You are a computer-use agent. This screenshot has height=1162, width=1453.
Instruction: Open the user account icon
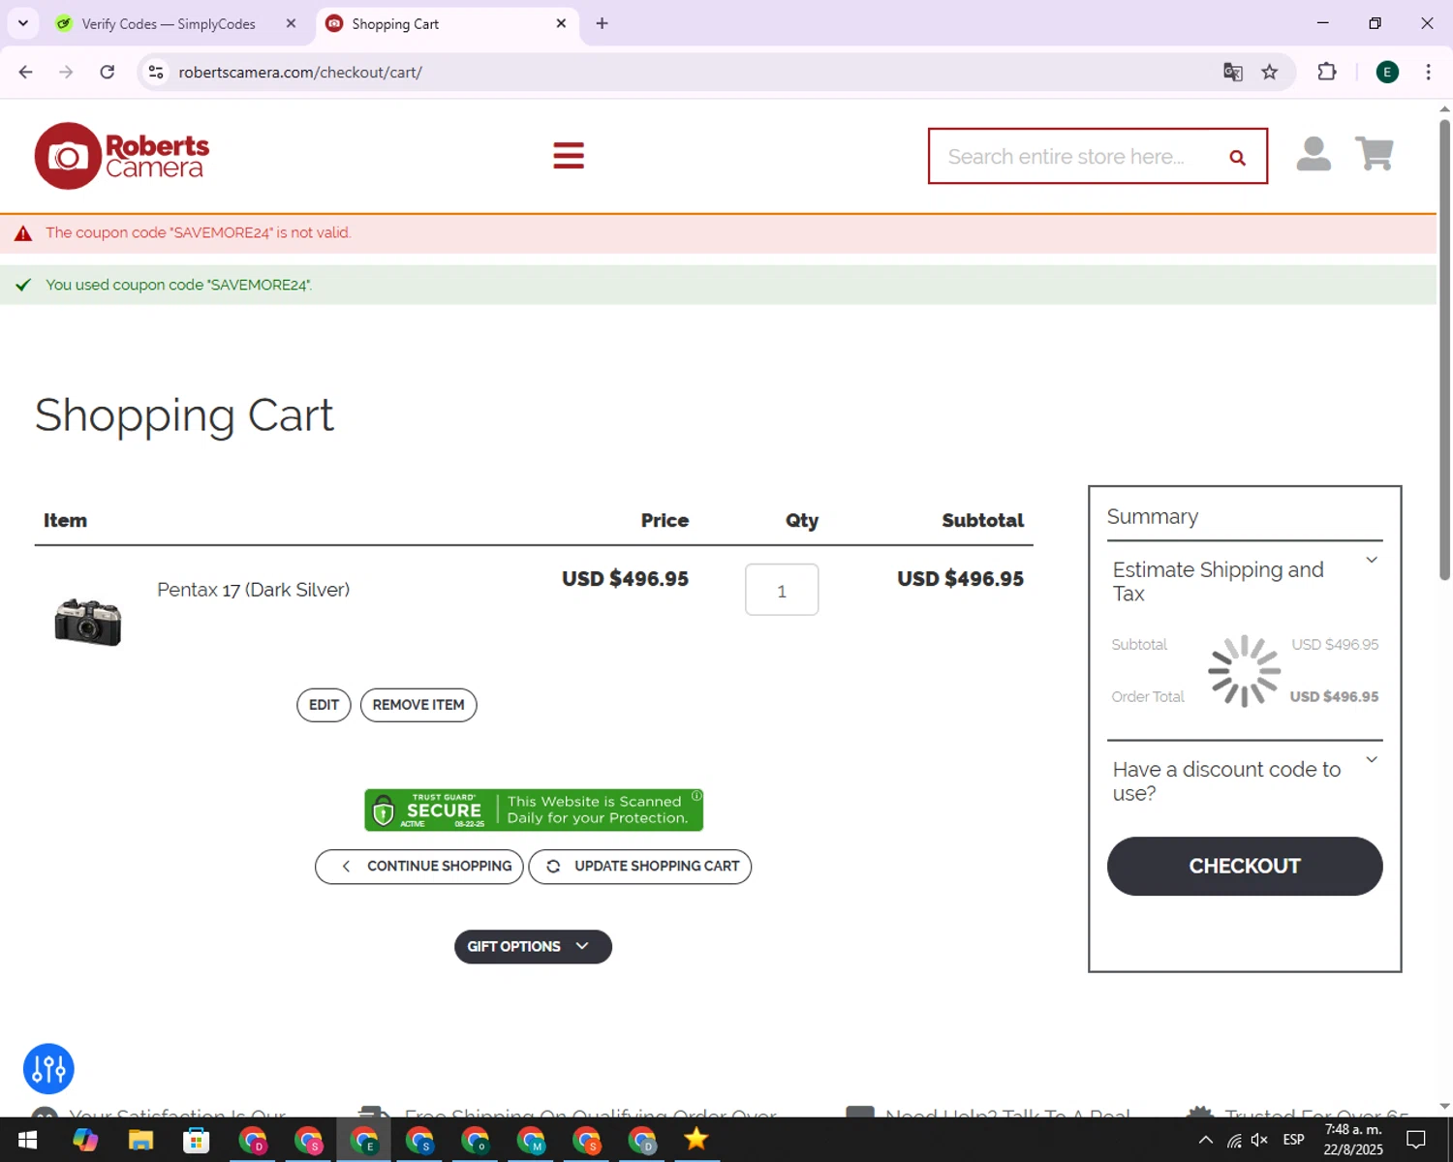pos(1314,154)
